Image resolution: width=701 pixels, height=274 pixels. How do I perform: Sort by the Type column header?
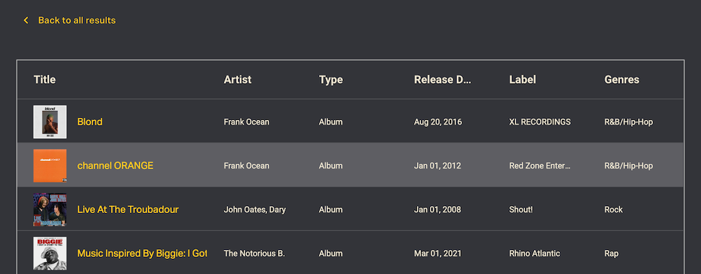pyautogui.click(x=331, y=79)
